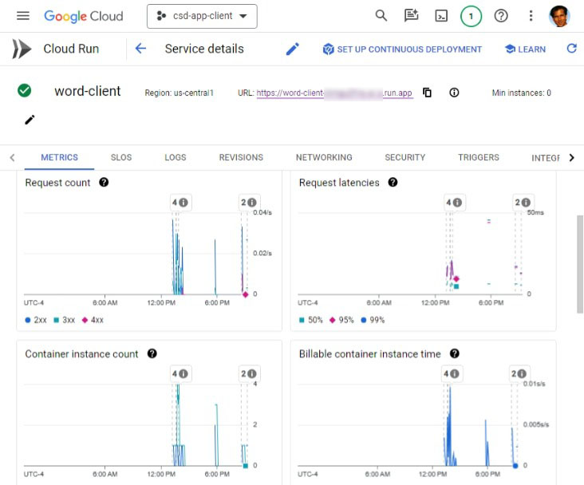Open the Triggers tab

pos(479,158)
